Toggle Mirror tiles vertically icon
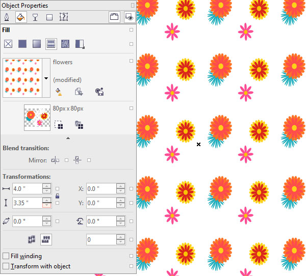Image resolution: width=306 pixels, height=276 pixels. pos(78,160)
